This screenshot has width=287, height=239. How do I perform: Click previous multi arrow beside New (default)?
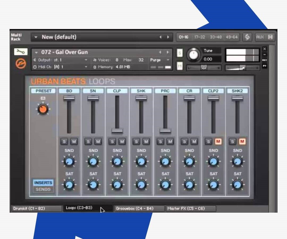pos(161,37)
